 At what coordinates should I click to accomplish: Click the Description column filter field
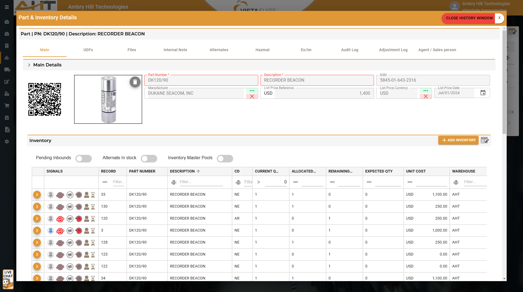pyautogui.click(x=201, y=182)
